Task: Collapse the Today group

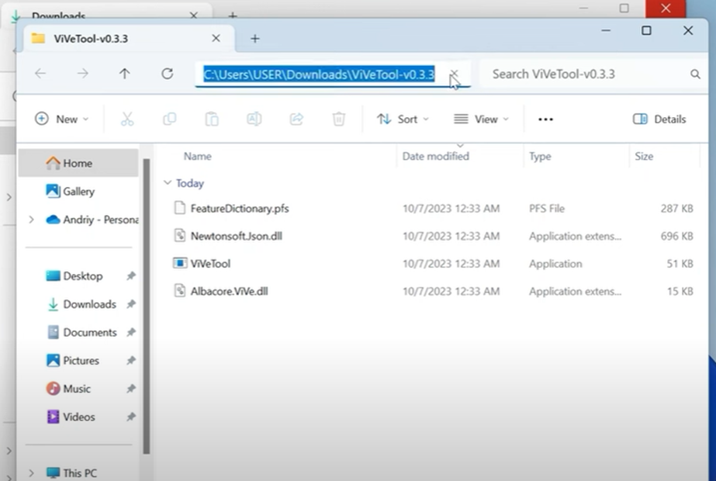Action: pyautogui.click(x=168, y=183)
